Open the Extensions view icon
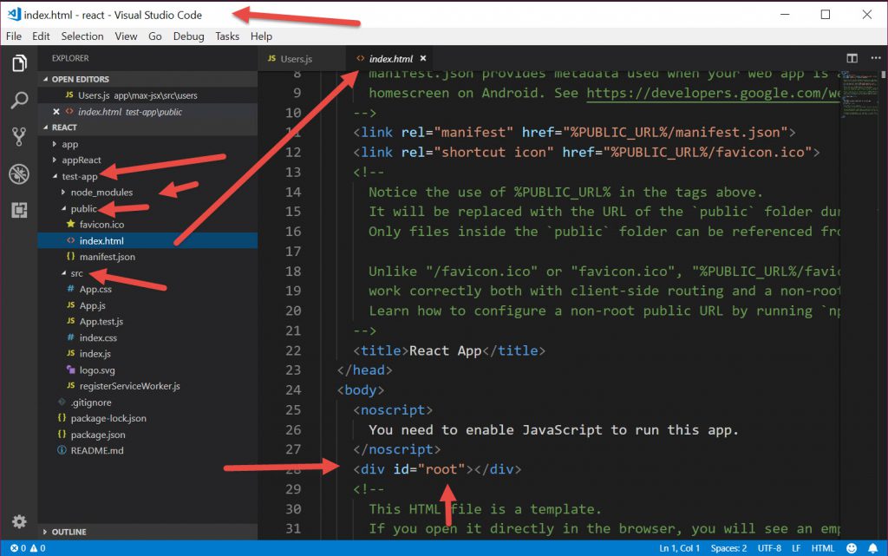 coord(18,210)
